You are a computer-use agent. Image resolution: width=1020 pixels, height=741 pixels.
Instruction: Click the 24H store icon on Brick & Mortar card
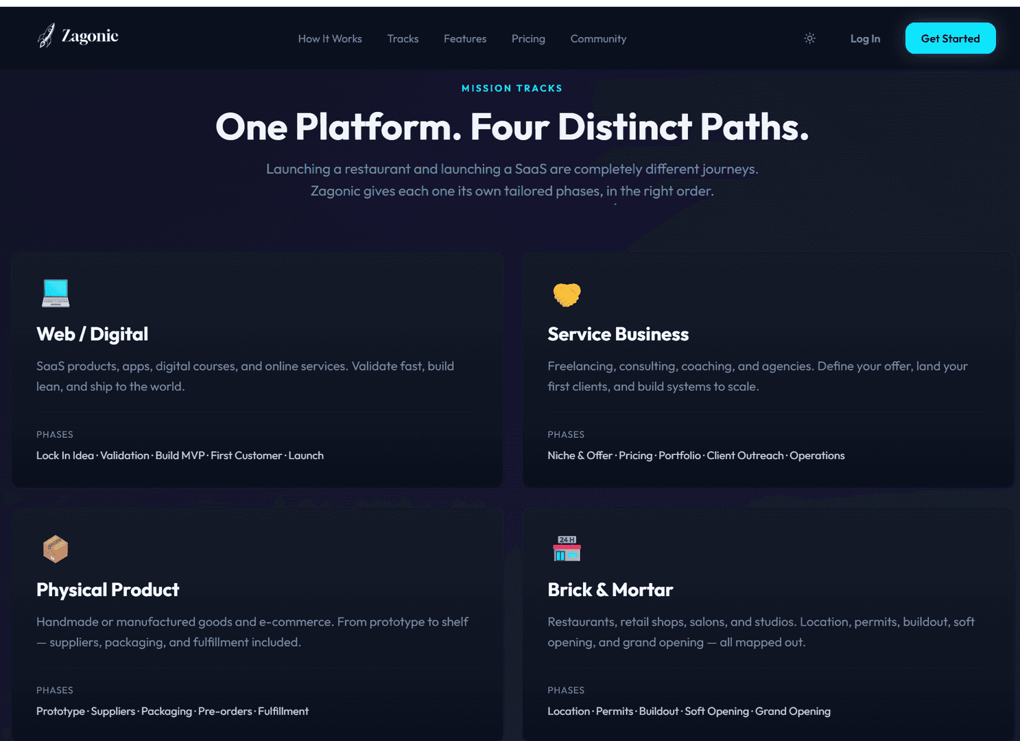(x=567, y=548)
